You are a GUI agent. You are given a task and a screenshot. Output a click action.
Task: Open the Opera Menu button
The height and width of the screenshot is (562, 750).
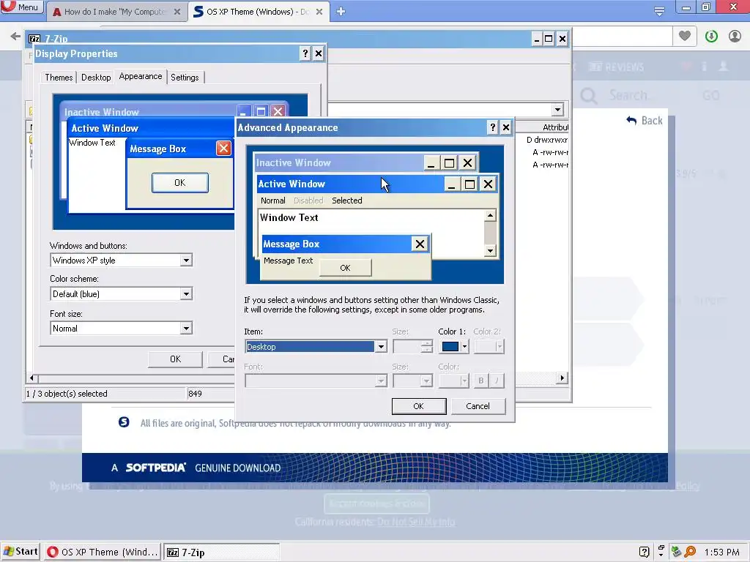[22, 7]
